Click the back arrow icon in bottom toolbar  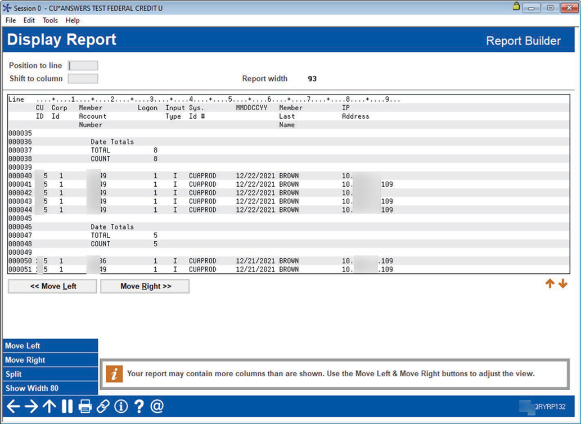[13, 406]
